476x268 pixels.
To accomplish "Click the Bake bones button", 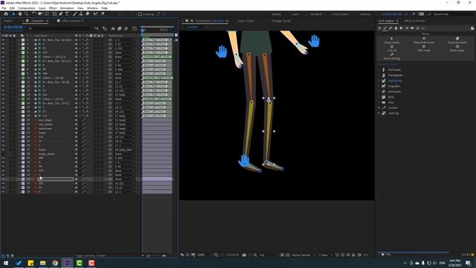I will (457, 48).
